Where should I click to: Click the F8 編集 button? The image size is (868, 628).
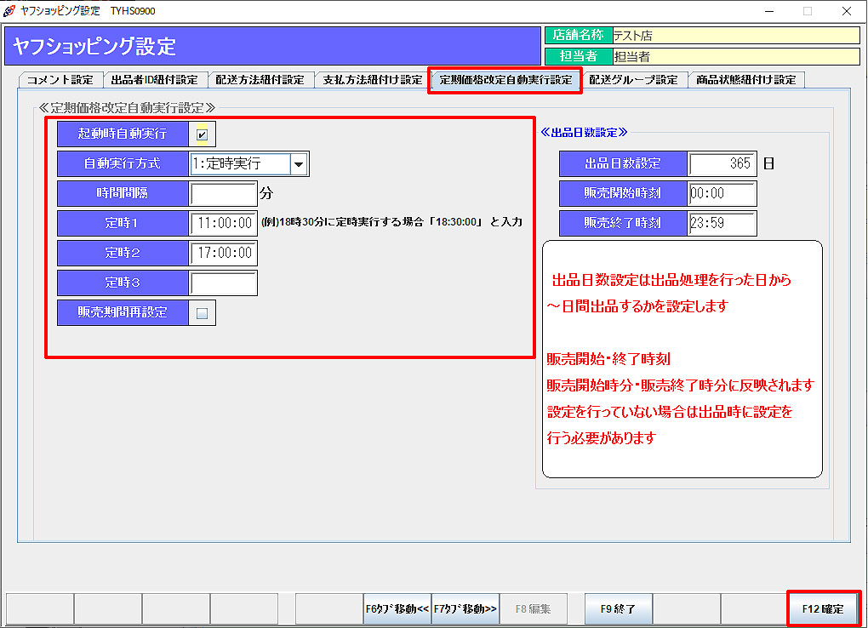(x=533, y=608)
